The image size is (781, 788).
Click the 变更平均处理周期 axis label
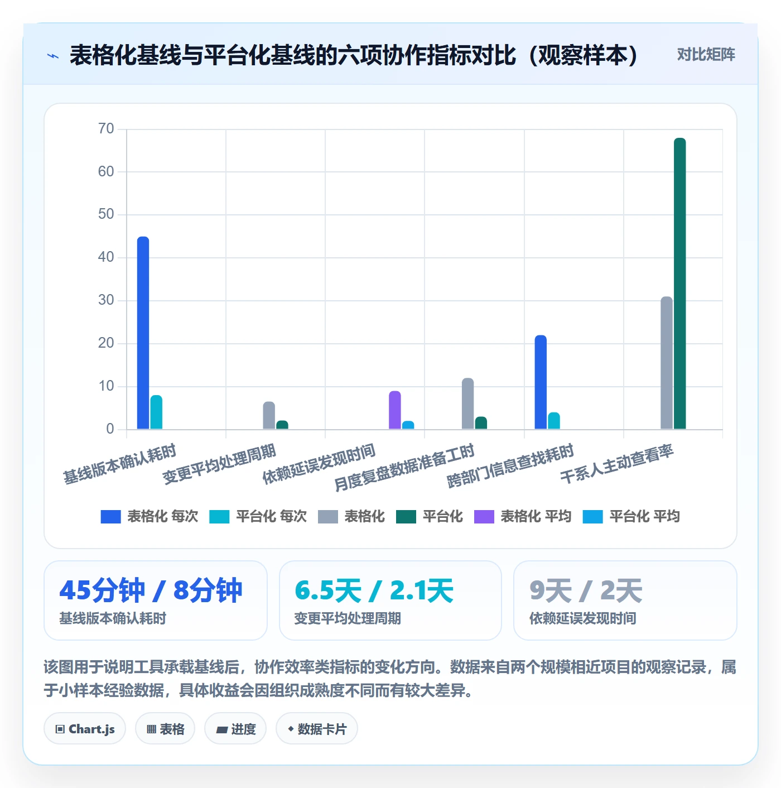tap(219, 464)
